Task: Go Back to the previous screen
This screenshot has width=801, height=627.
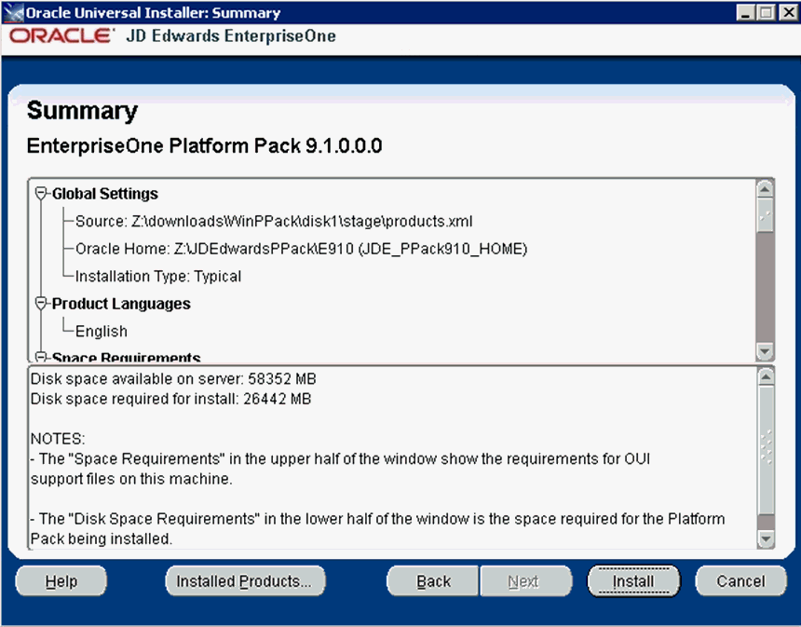Action: (x=433, y=581)
